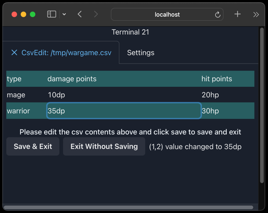Go back with the left arrow
The image size is (268, 213).
[80, 14]
